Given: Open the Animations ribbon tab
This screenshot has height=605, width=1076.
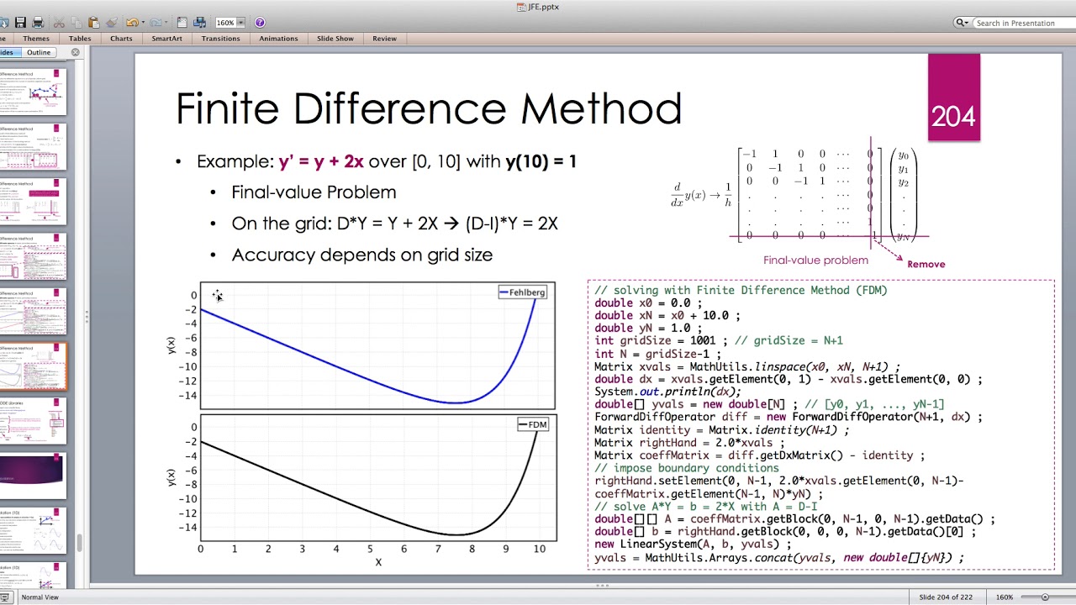Looking at the screenshot, I should 278,39.
